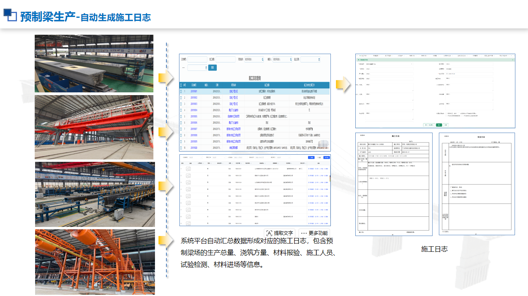Viewport: 528px width, 296px height.
Task: Tick the first checkbox at log form bottom right
Action: [x=446, y=113]
